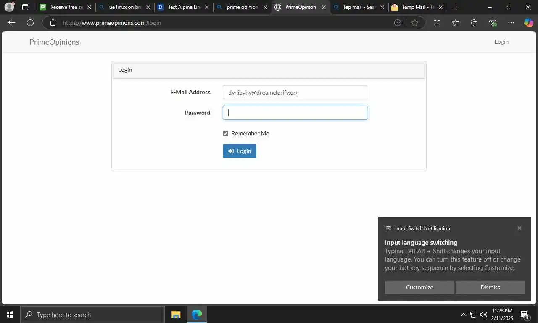Toggle the Remember Me checkbox
Viewport: 538px width, 323px height.
226,133
